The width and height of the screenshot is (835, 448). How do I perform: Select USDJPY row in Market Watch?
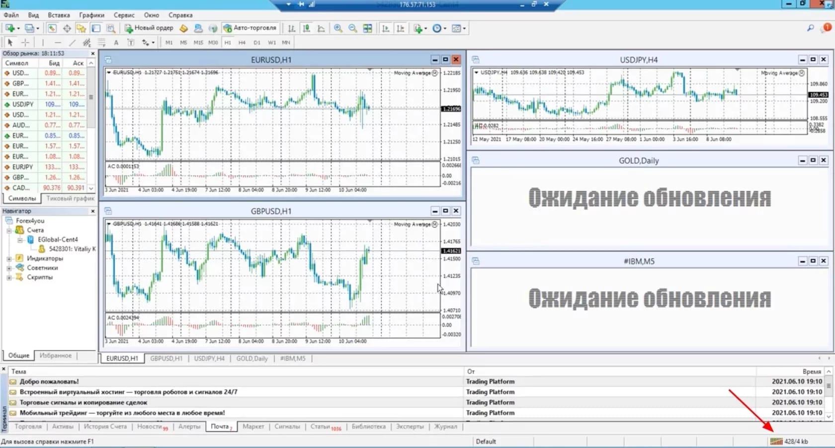[45, 104]
